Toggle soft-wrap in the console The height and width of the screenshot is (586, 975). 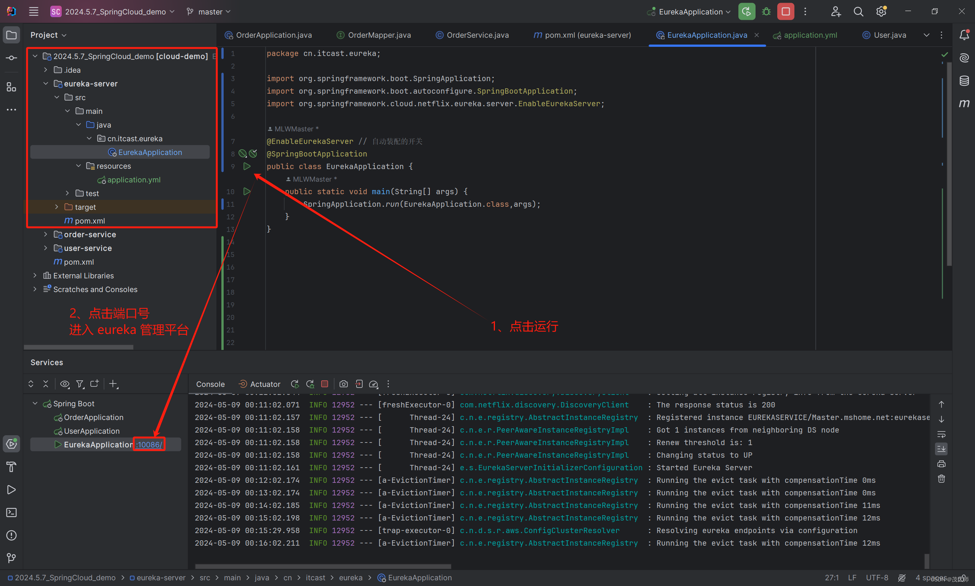coord(941,434)
